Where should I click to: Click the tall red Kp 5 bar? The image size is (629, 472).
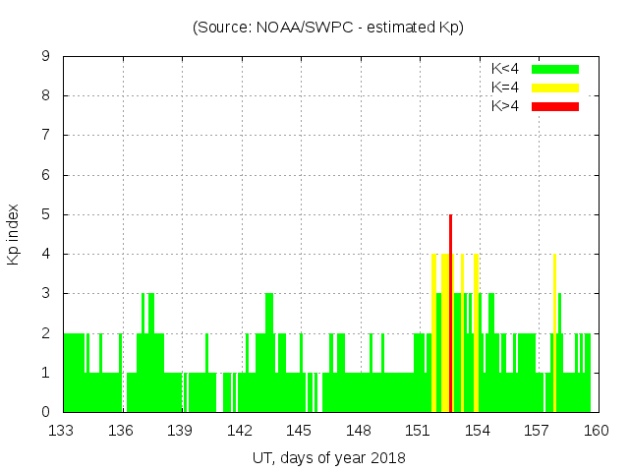coord(450,313)
